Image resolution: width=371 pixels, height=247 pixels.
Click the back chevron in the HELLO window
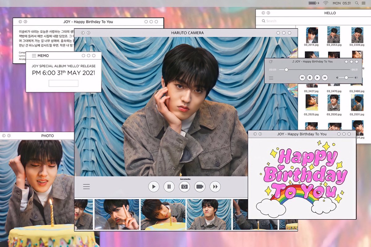pyautogui.click(x=263, y=13)
